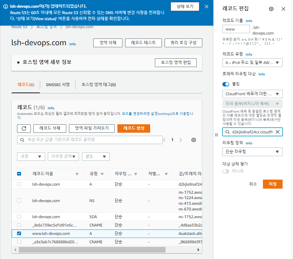The image size is (293, 259).
Task: Go to the previous records page
Action: [x=164, y=140]
